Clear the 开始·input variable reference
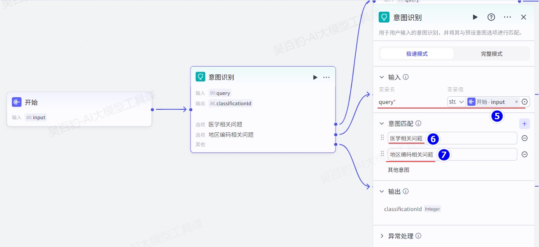This screenshot has width=539, height=247. (516, 102)
